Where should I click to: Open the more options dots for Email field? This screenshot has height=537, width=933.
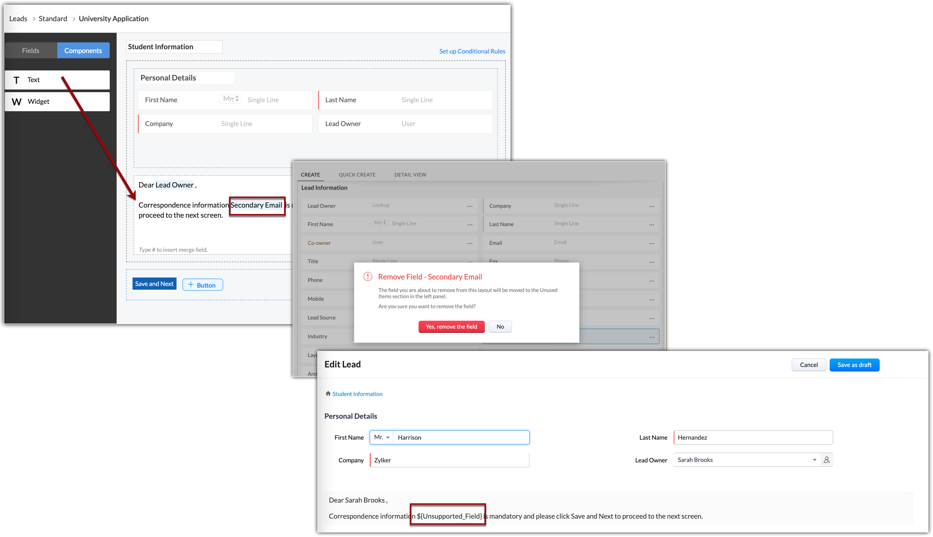(652, 243)
